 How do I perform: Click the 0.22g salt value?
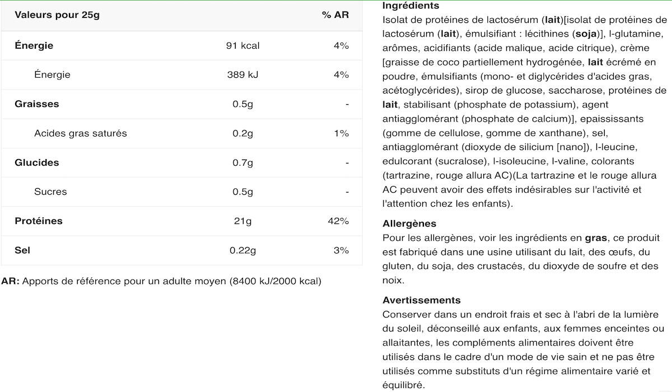pos(243,250)
